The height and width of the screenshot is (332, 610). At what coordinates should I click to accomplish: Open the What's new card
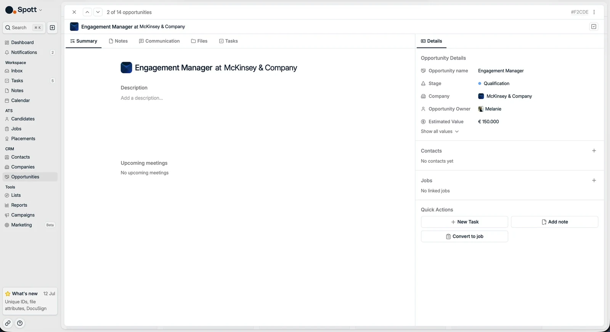[x=30, y=301]
